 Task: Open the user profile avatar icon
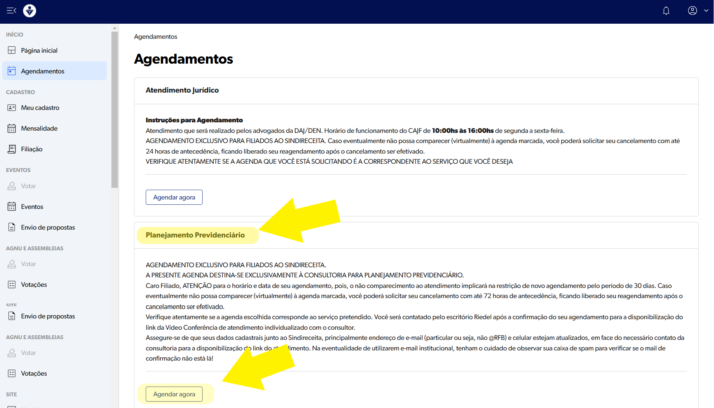[692, 11]
